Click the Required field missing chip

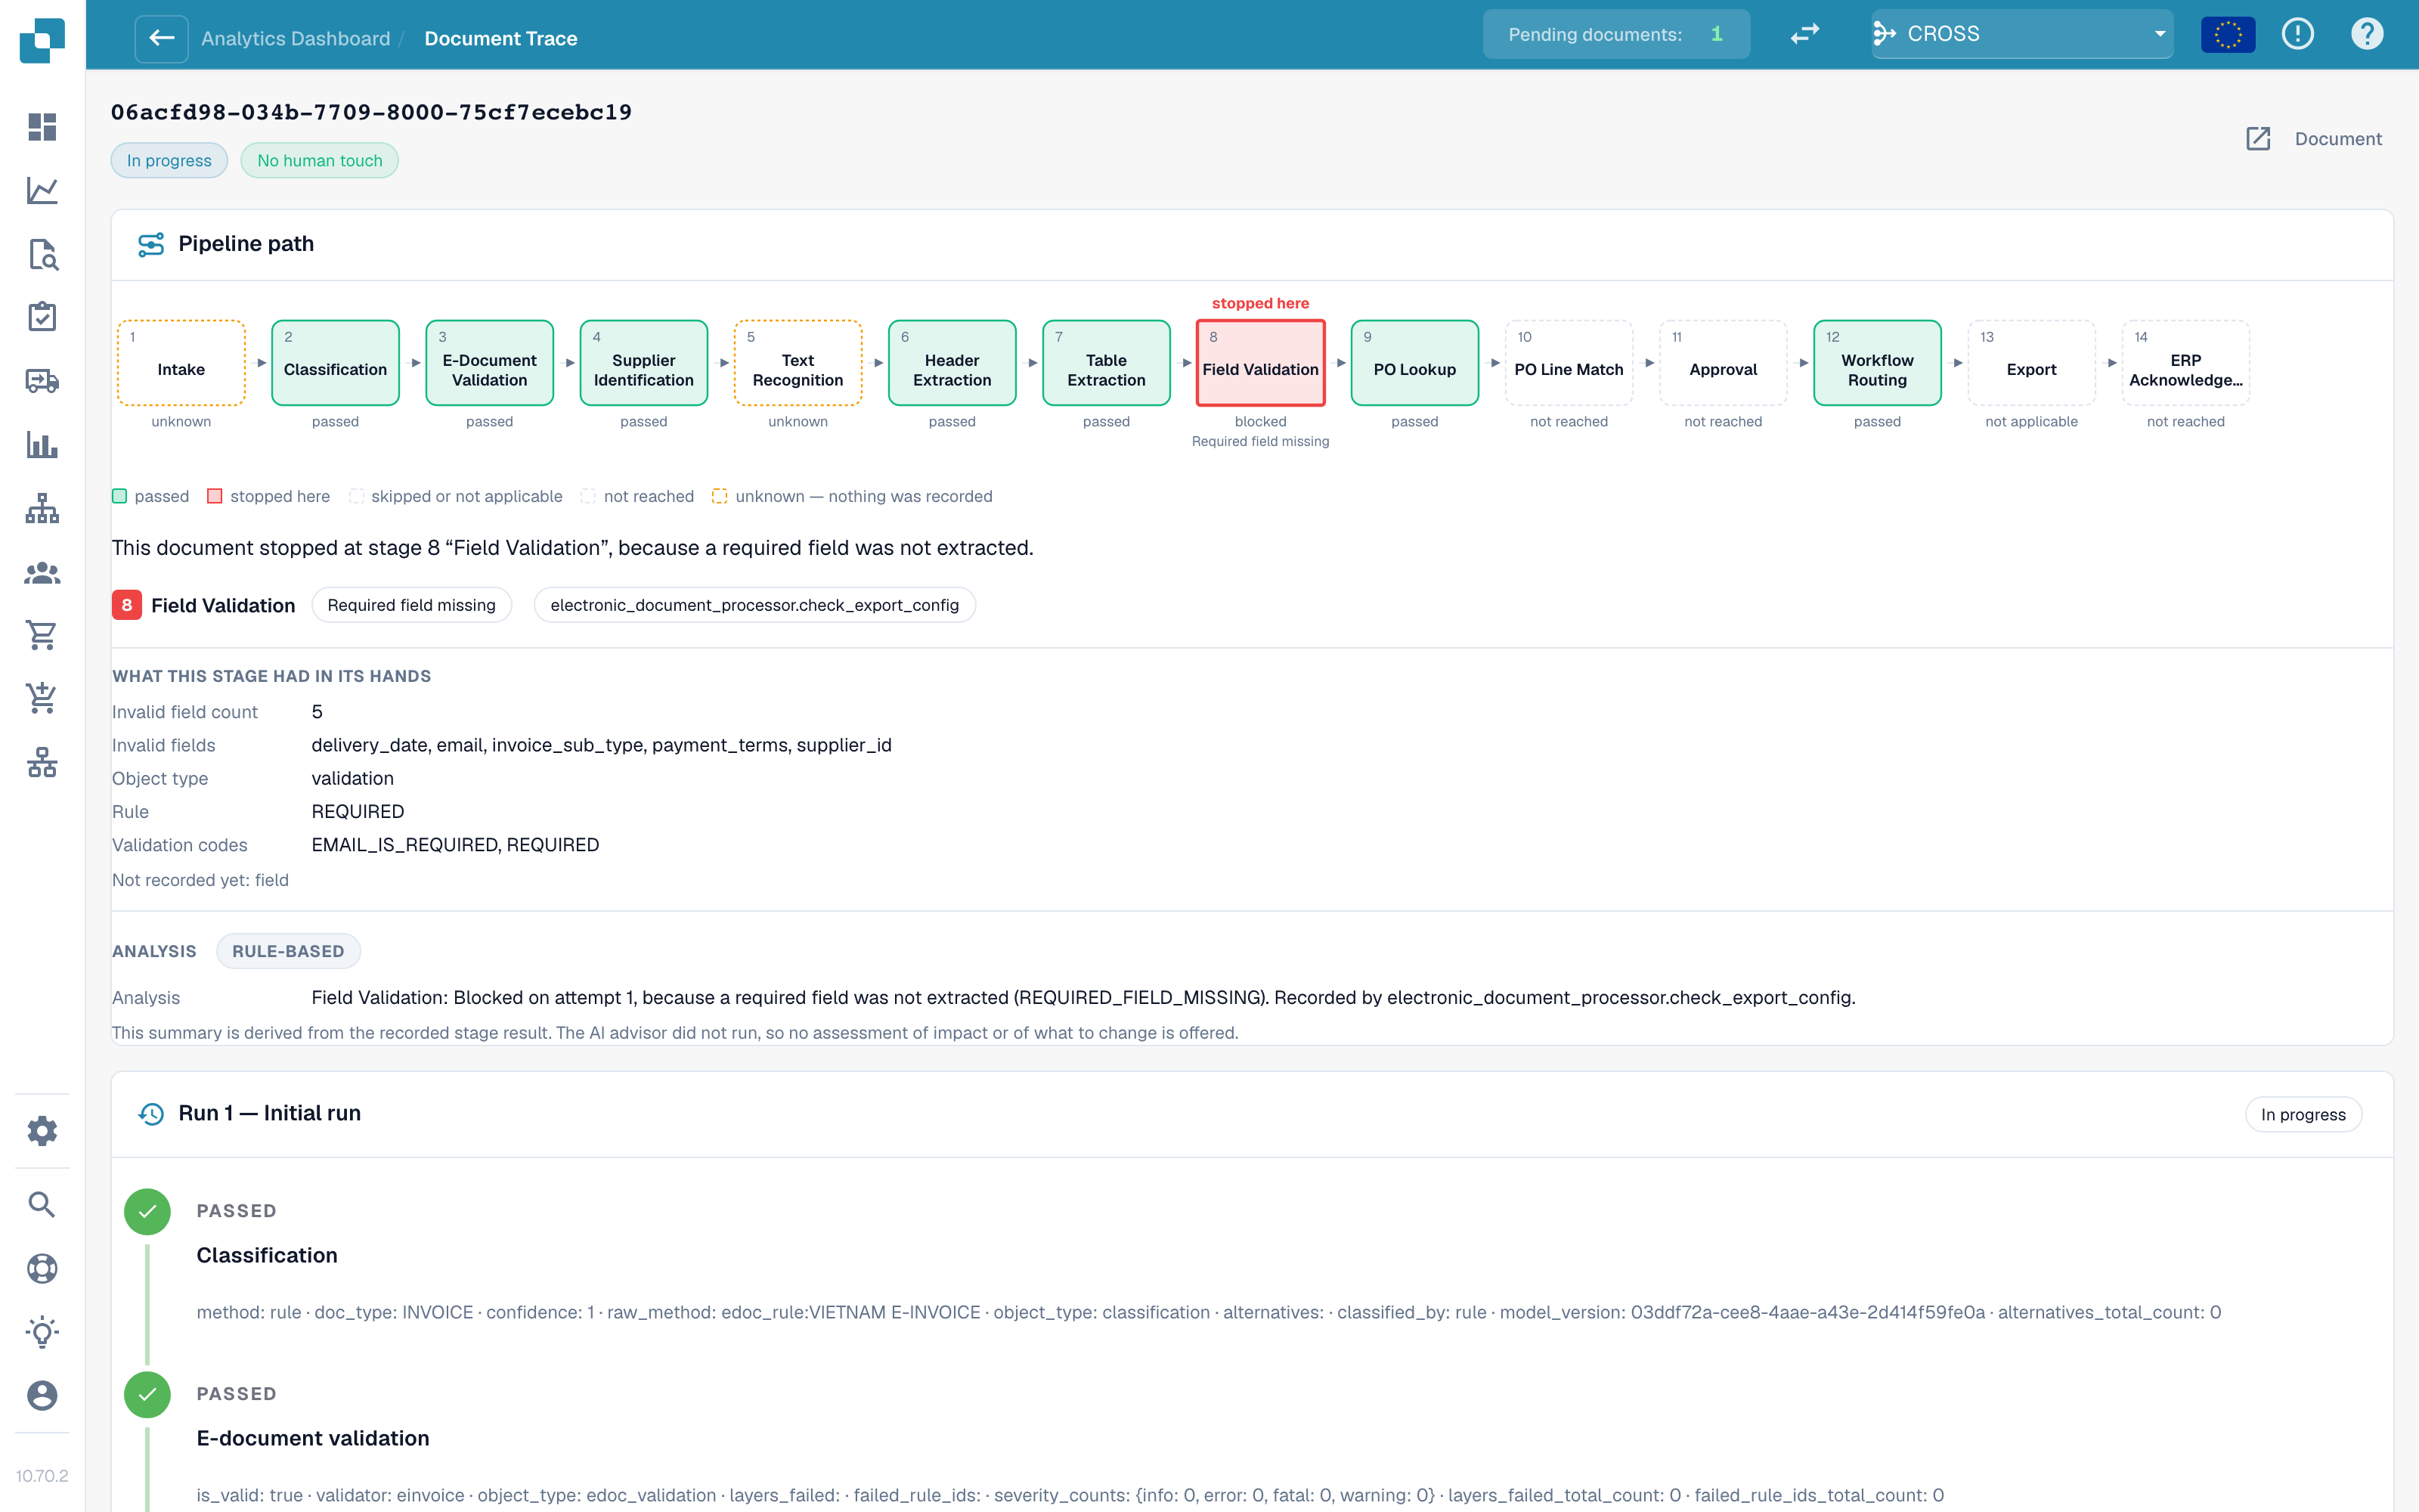coord(410,605)
